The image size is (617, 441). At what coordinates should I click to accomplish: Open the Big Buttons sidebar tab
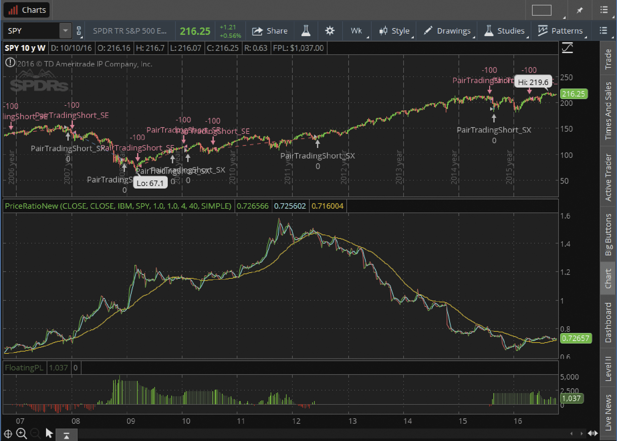pos(608,234)
